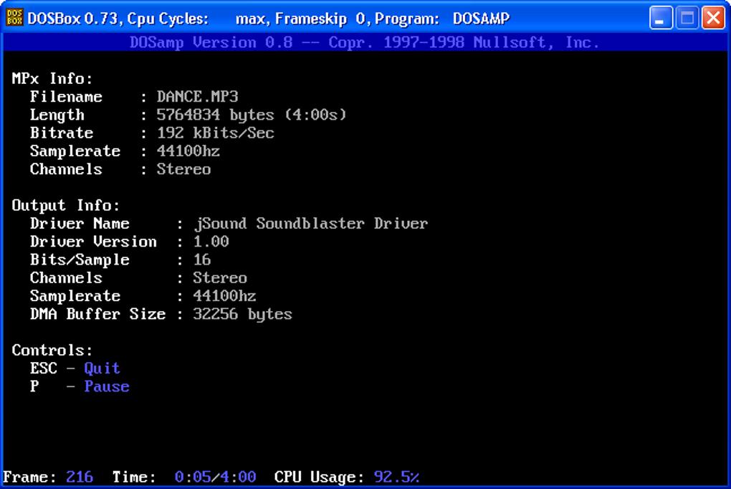
Task: Click the 'Bits/Sample' label
Action: [x=80, y=260]
